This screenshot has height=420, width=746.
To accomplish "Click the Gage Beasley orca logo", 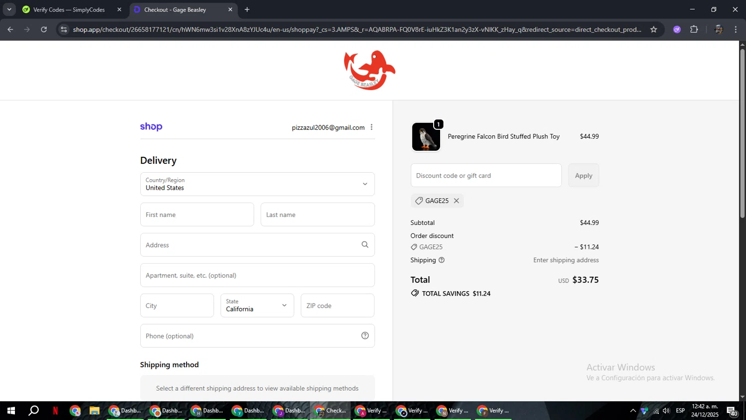I will click(370, 70).
